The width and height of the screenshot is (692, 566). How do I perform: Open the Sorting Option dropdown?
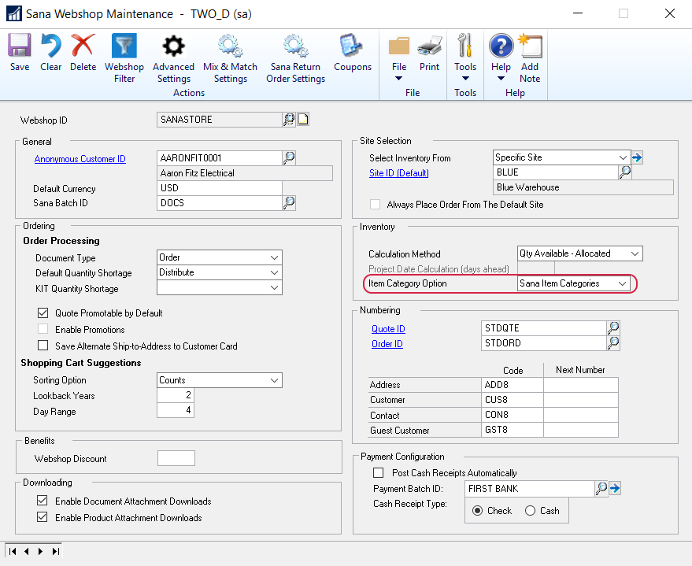[x=220, y=380]
